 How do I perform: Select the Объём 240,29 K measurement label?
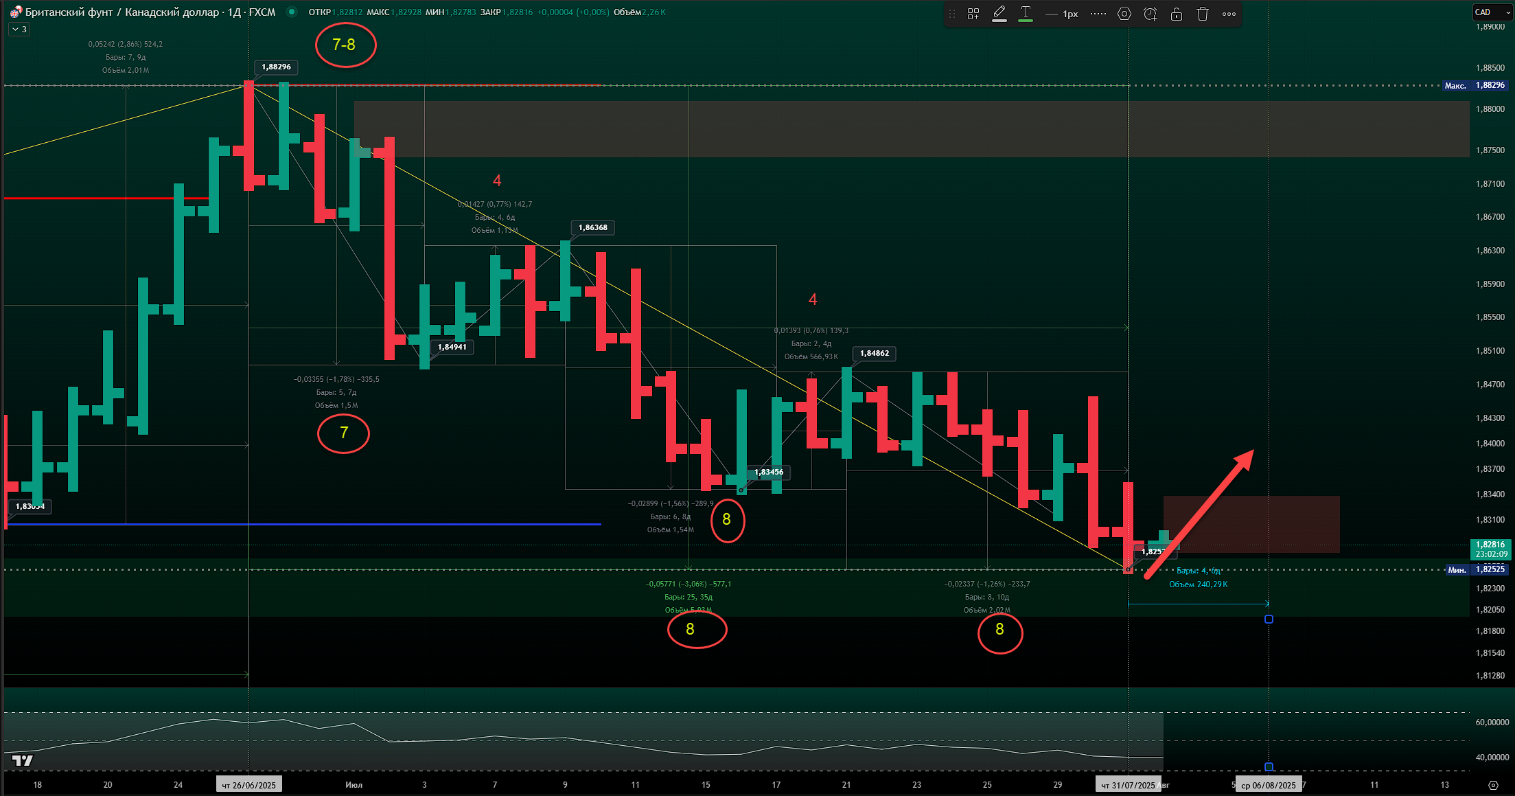coord(1199,584)
